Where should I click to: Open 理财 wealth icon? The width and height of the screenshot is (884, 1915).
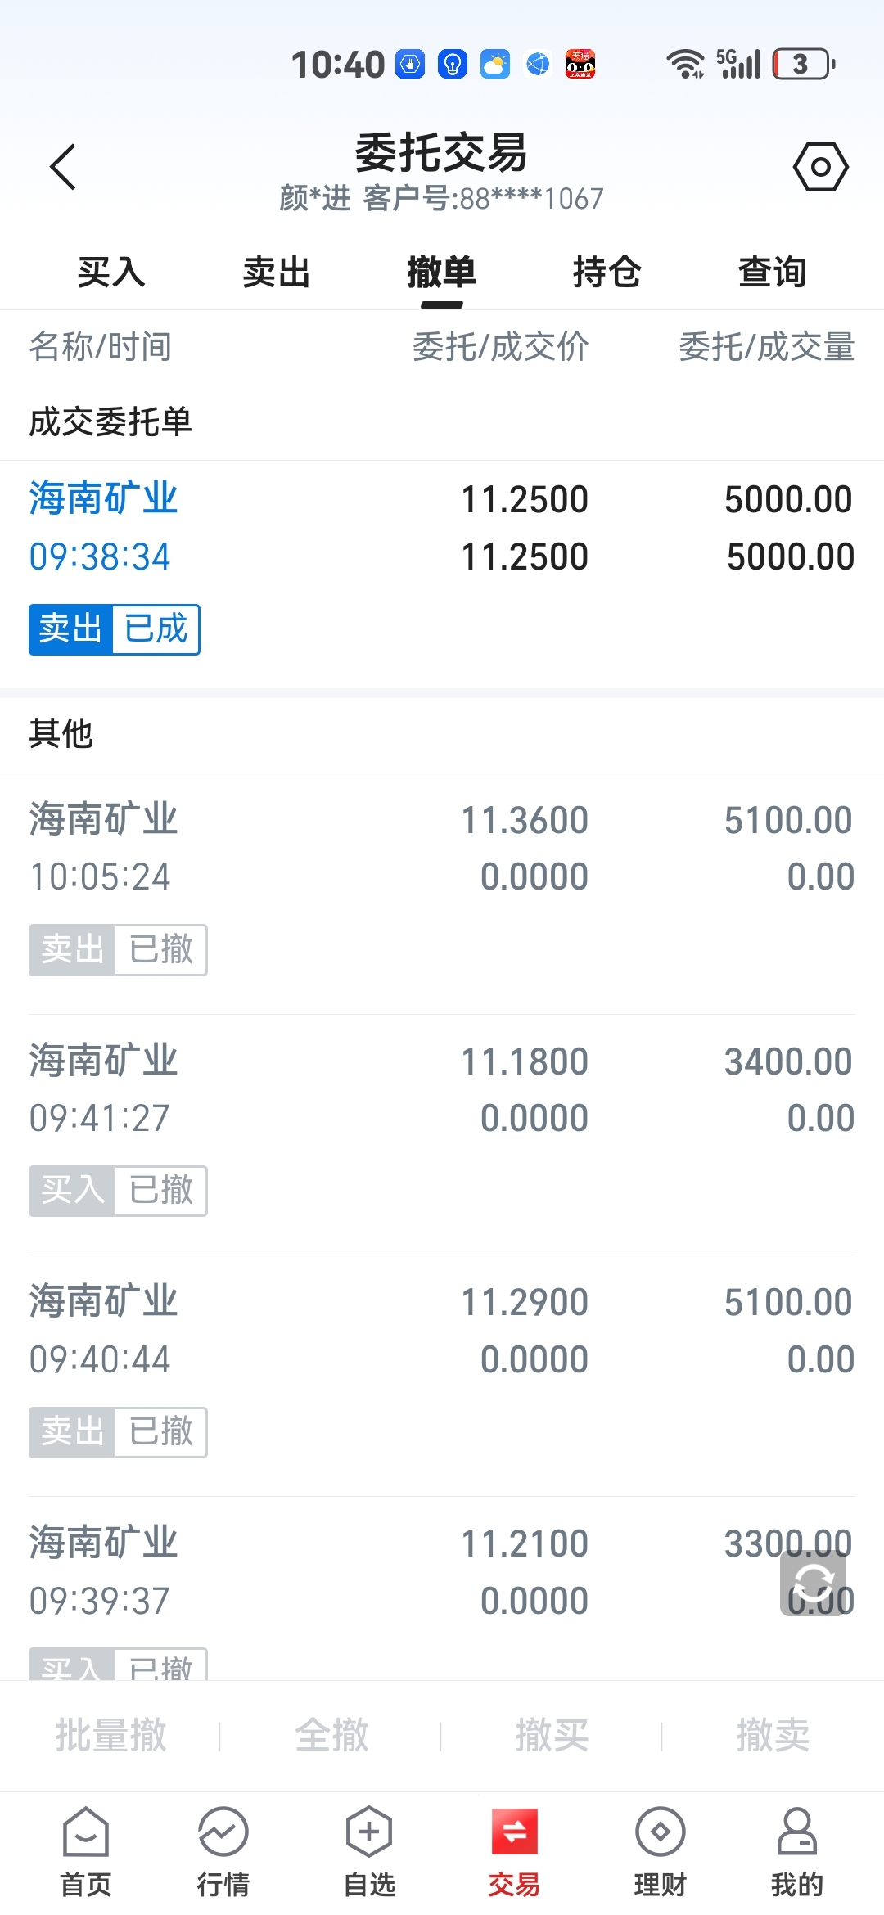(x=660, y=1832)
